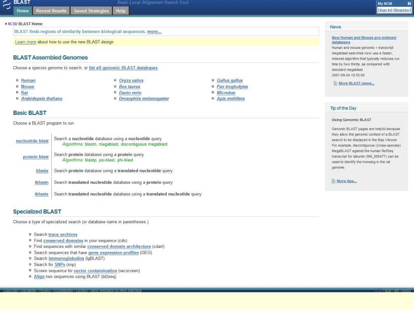Screen dimensions: 414x310
Task: Open immunoglobulins IgBLAST link
Action: click(x=66, y=259)
